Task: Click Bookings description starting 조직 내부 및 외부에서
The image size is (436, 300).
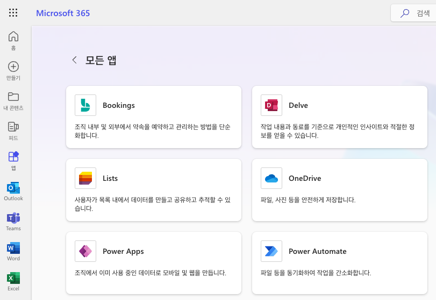Action: [152, 131]
